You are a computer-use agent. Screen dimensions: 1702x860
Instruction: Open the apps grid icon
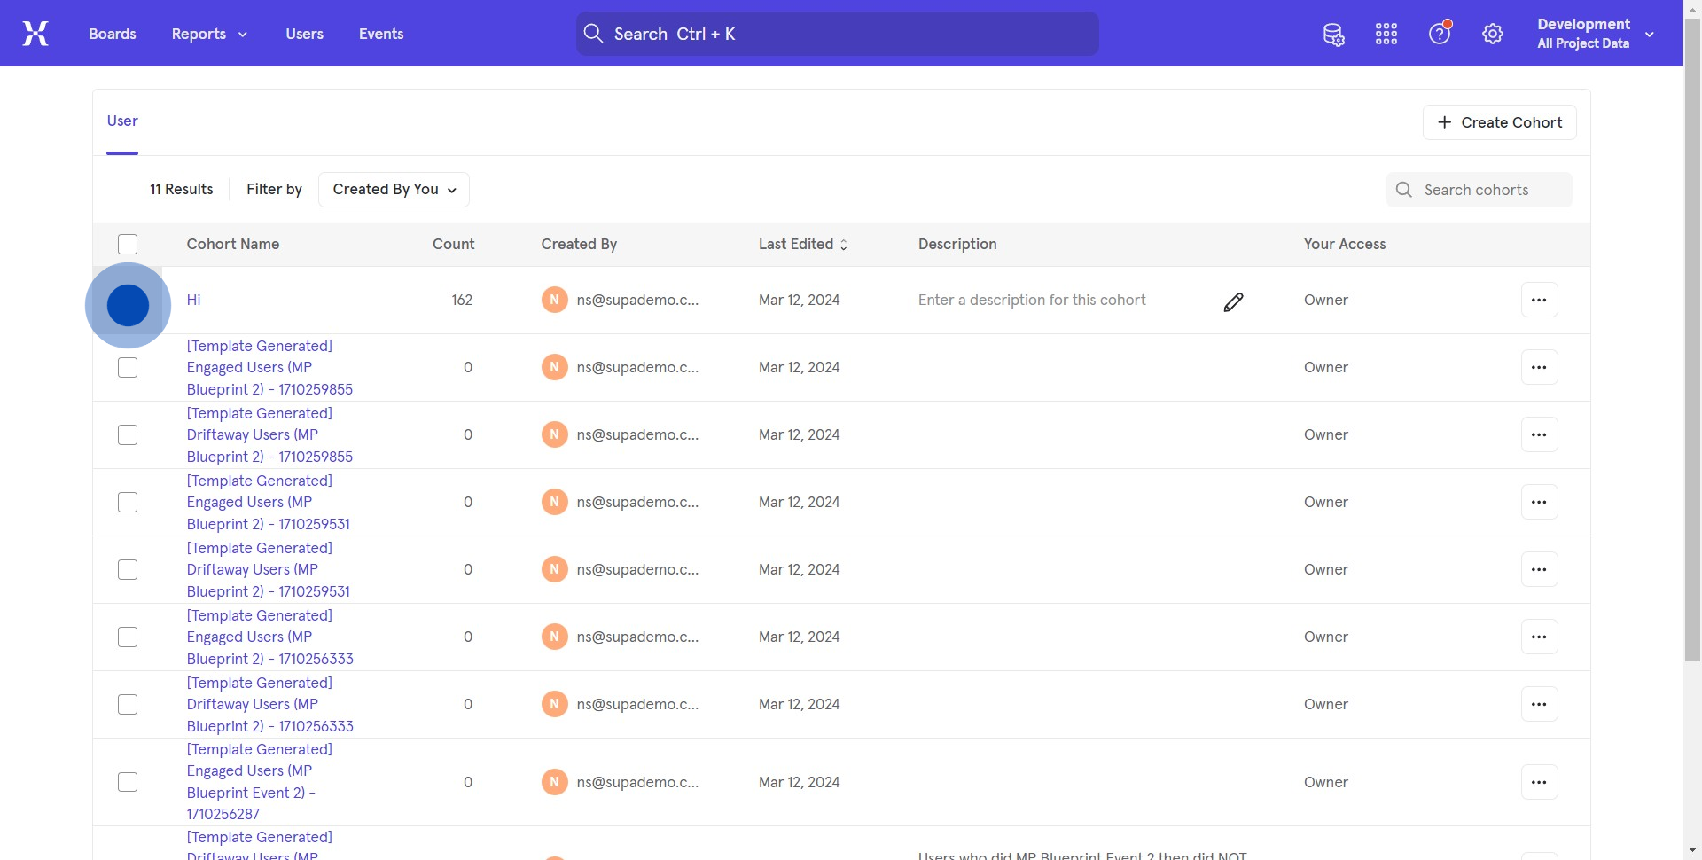(1386, 35)
